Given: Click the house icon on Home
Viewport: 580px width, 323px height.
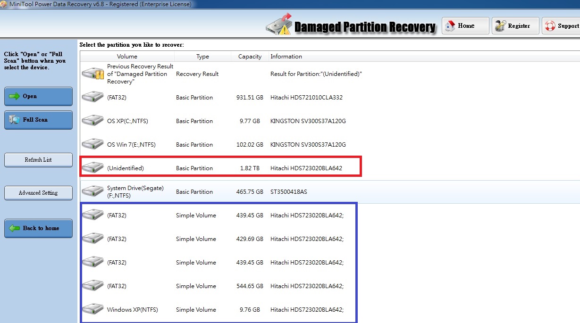Looking at the screenshot, I should (x=450, y=25).
